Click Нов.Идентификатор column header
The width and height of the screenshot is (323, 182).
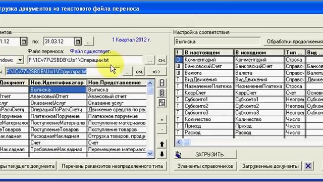pyautogui.click(x=58, y=83)
